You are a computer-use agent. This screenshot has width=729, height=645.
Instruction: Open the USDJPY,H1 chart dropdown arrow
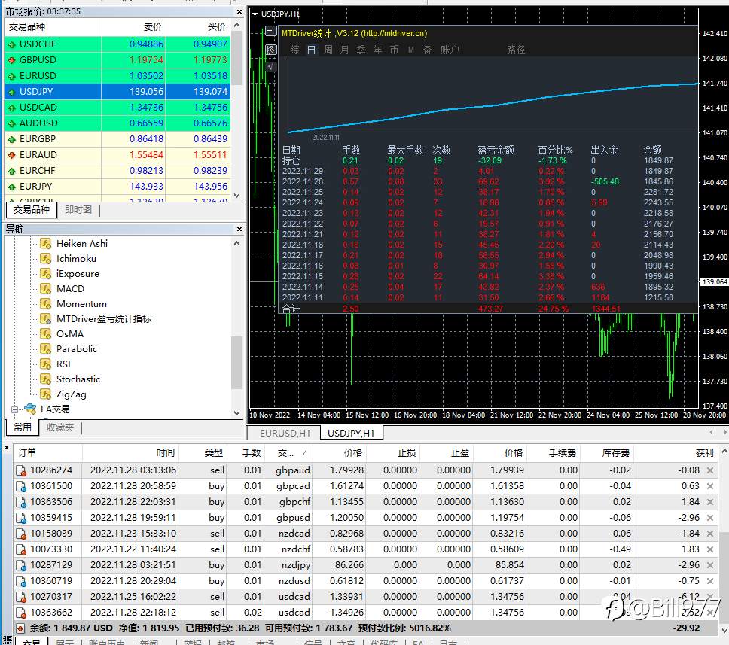255,14
